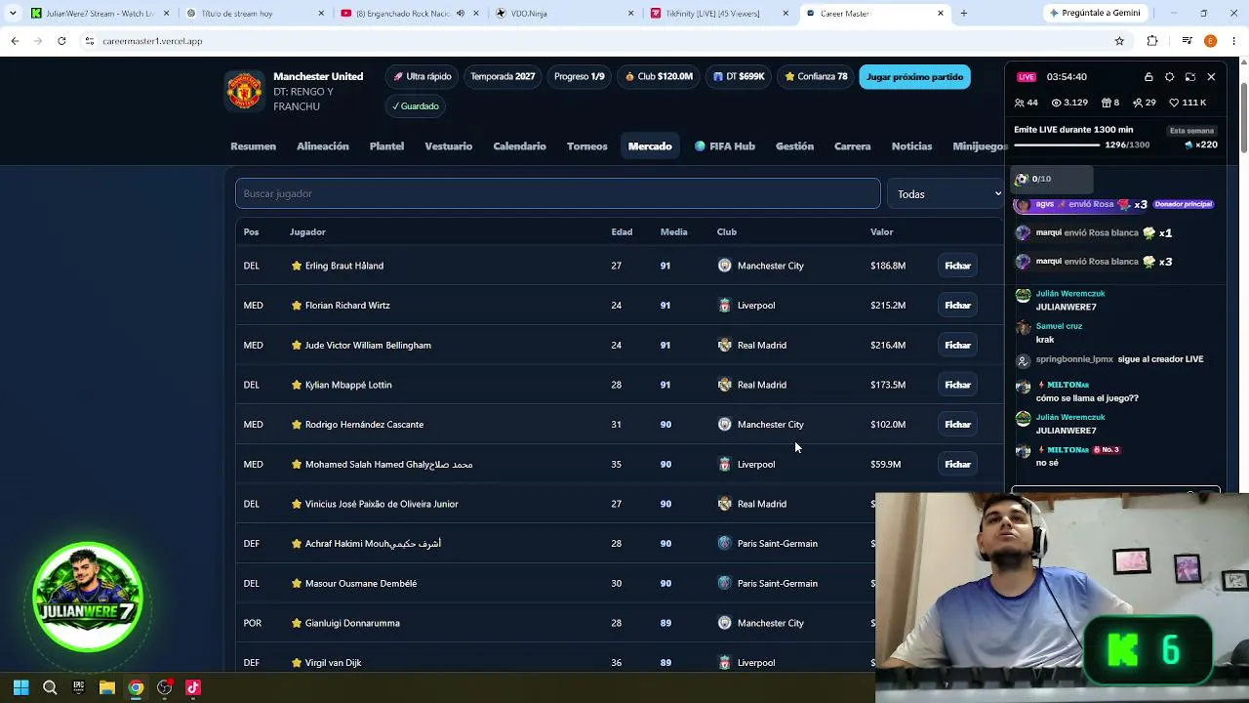Click the Paris Saint-Germain crest in Hakimi's row
Image resolution: width=1249 pixels, height=703 pixels.
click(x=724, y=544)
